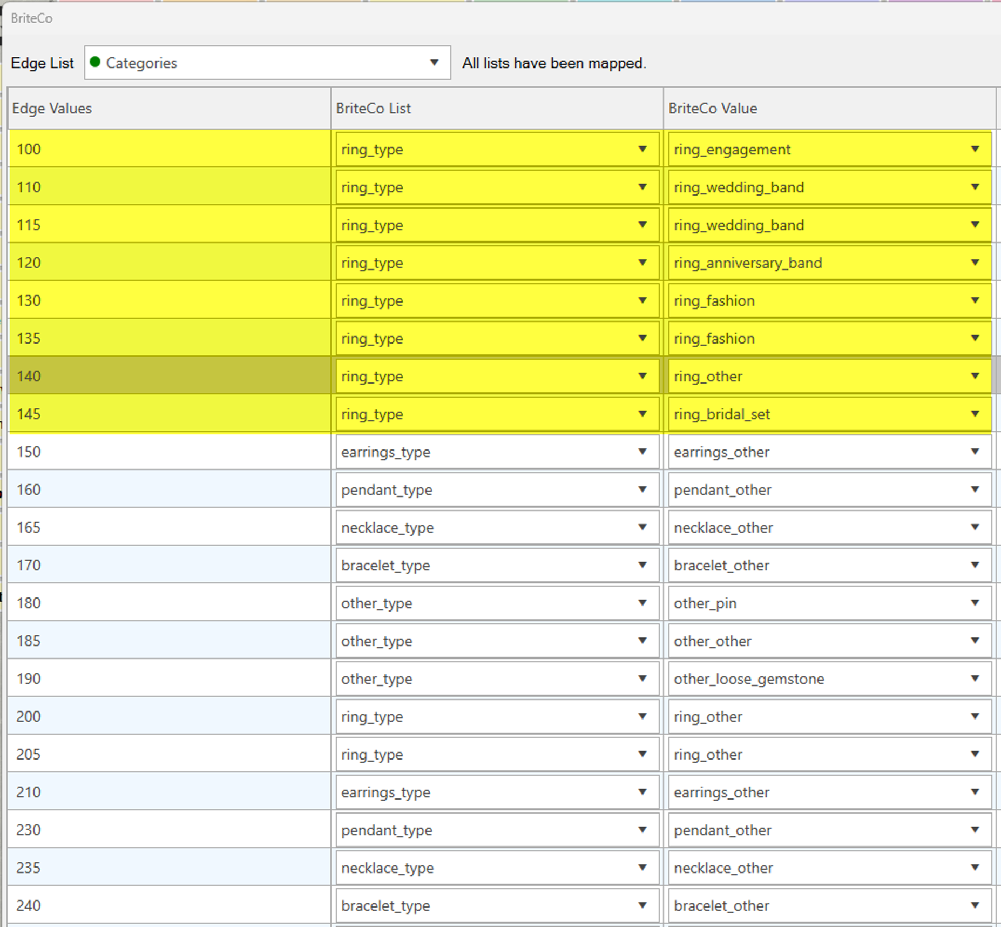Screen dimensions: 1001x927
Task: Select the Edge Values cell 210
Action: pyautogui.click(x=168, y=792)
